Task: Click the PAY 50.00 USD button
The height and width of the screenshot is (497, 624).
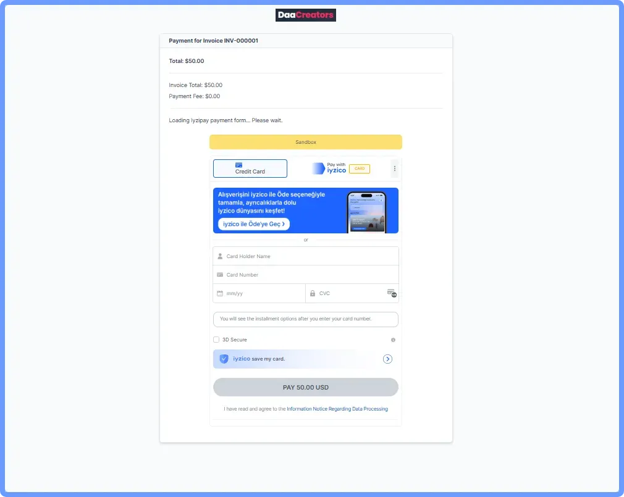Action: pos(306,387)
